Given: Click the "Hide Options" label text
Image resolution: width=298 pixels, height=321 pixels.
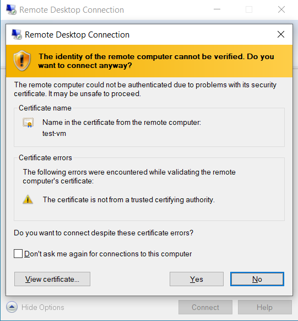Looking at the screenshot, I should coord(43,307).
